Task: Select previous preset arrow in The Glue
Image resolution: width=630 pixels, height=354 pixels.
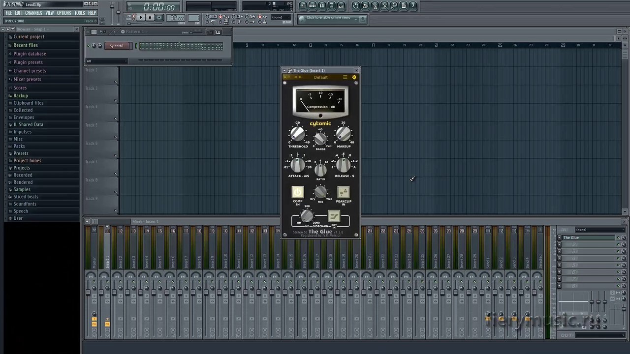Action: [x=295, y=77]
